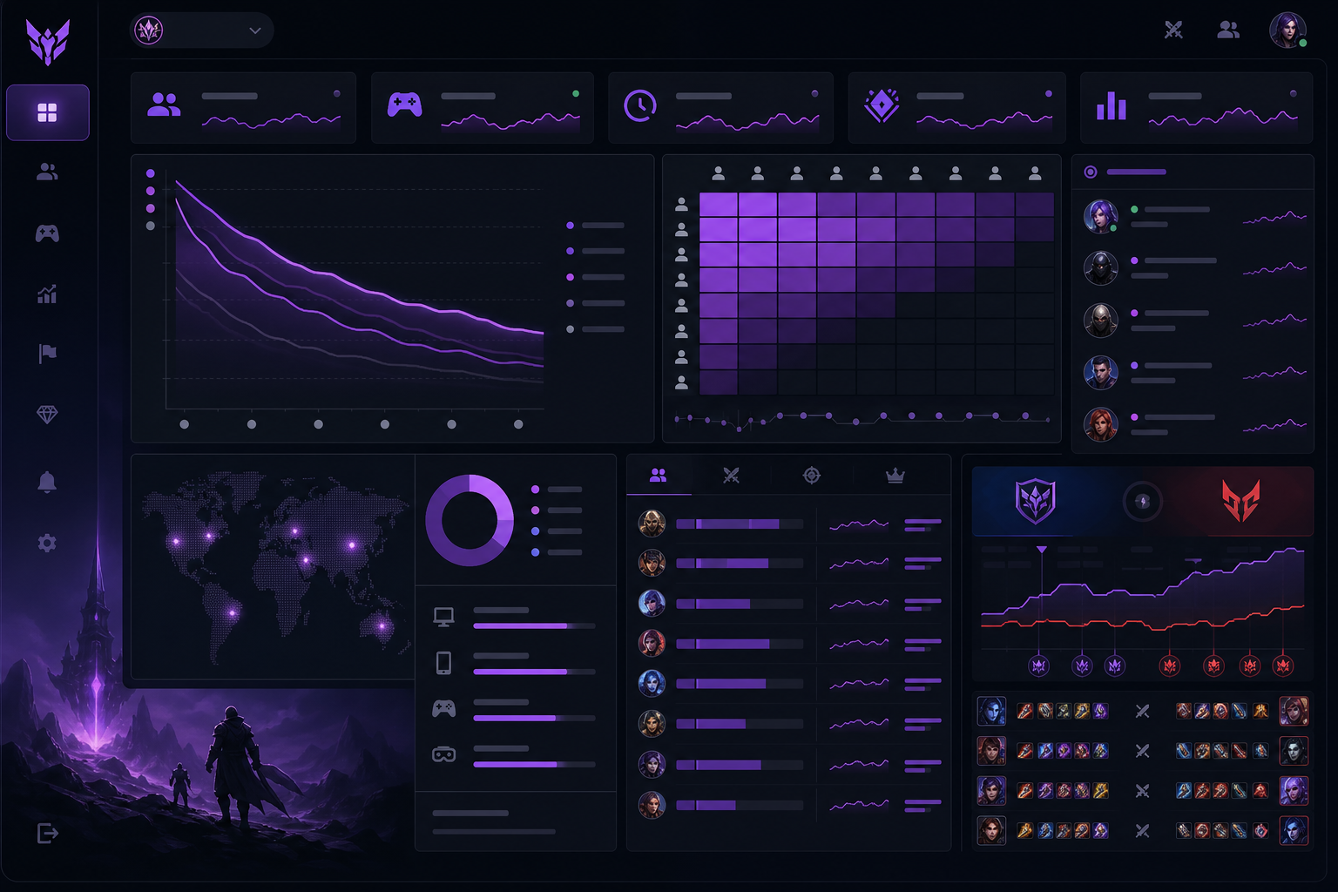Click the crossed swords icon in header
The image size is (1338, 892).
(1173, 30)
